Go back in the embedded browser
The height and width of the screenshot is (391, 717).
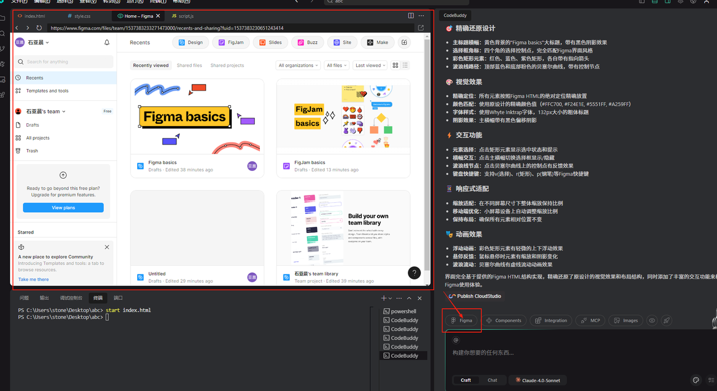click(x=17, y=28)
